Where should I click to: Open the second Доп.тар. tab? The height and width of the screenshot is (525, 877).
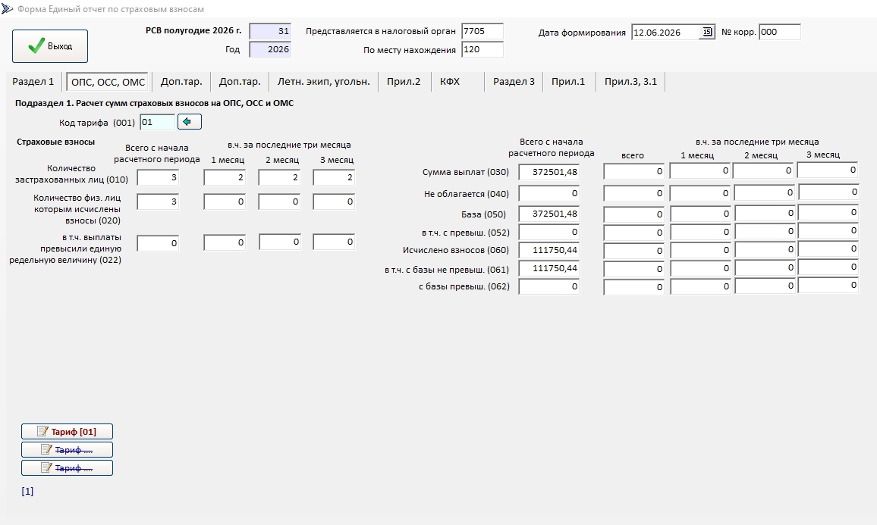coord(240,82)
